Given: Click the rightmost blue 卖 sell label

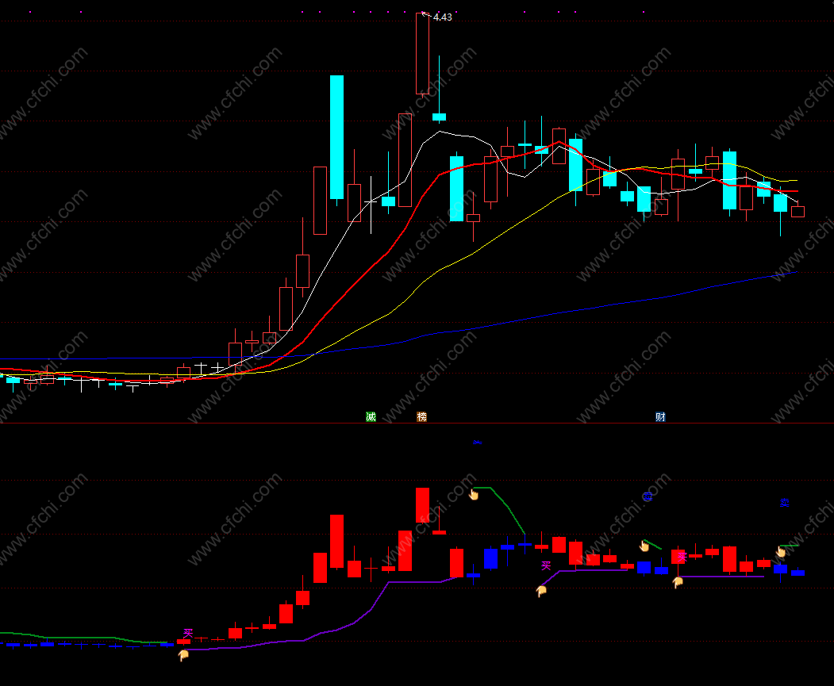Looking at the screenshot, I should coord(785,503).
